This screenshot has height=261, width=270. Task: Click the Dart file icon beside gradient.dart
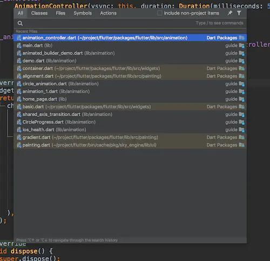[19, 137]
